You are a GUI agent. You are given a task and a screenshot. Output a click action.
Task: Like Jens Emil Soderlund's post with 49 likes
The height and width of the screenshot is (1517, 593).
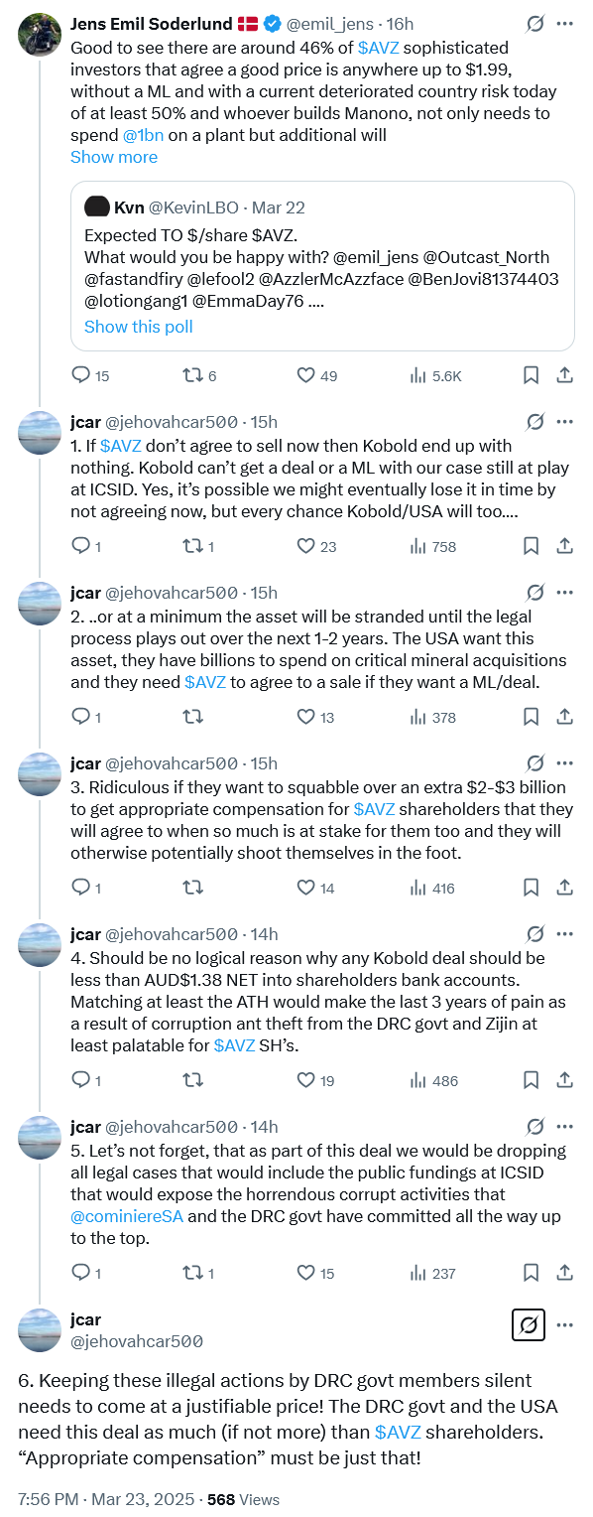[x=317, y=375]
